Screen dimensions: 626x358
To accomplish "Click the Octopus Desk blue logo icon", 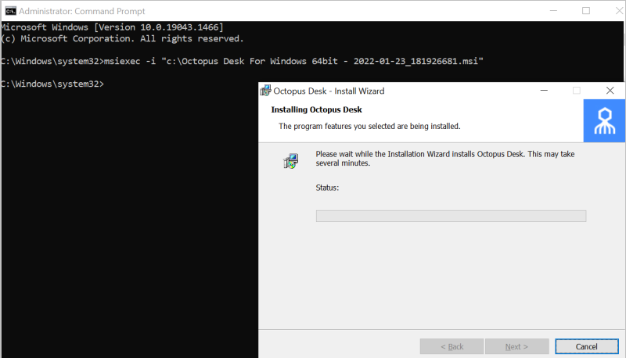I will point(604,121).
